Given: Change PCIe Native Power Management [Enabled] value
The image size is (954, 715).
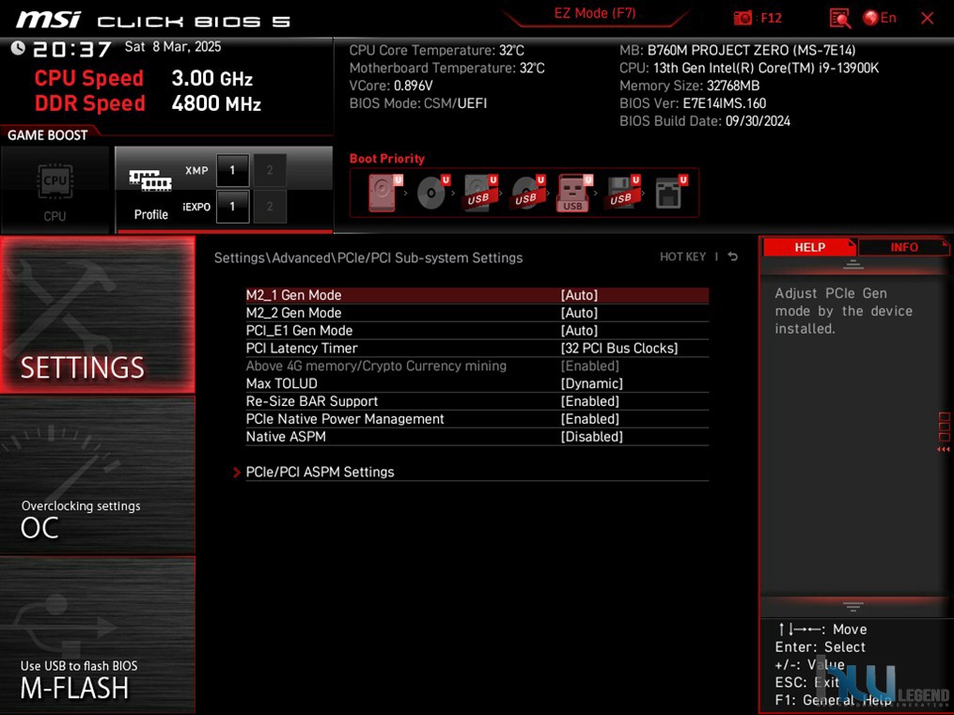Looking at the screenshot, I should pos(590,419).
